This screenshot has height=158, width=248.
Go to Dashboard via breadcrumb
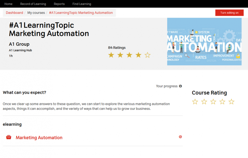pos(14,13)
